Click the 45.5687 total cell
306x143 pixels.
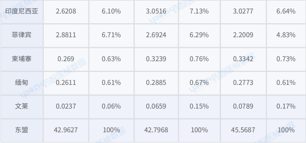tap(243, 130)
